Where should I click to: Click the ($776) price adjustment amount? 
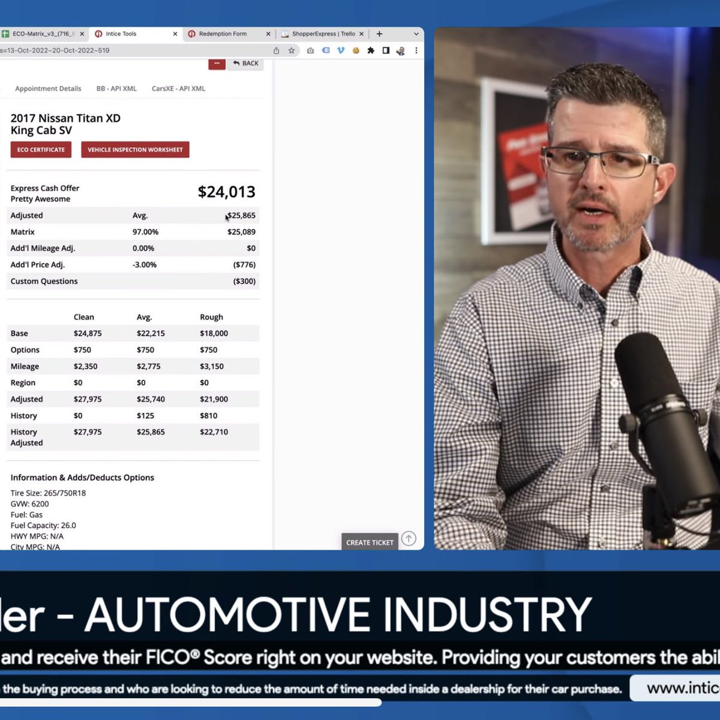pyautogui.click(x=244, y=265)
